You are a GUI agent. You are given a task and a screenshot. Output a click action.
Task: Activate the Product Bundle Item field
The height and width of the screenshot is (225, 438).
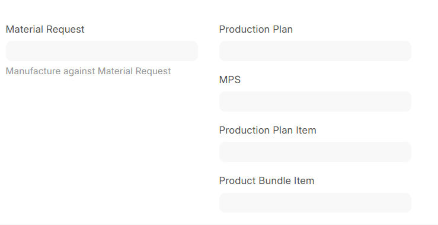315,202
